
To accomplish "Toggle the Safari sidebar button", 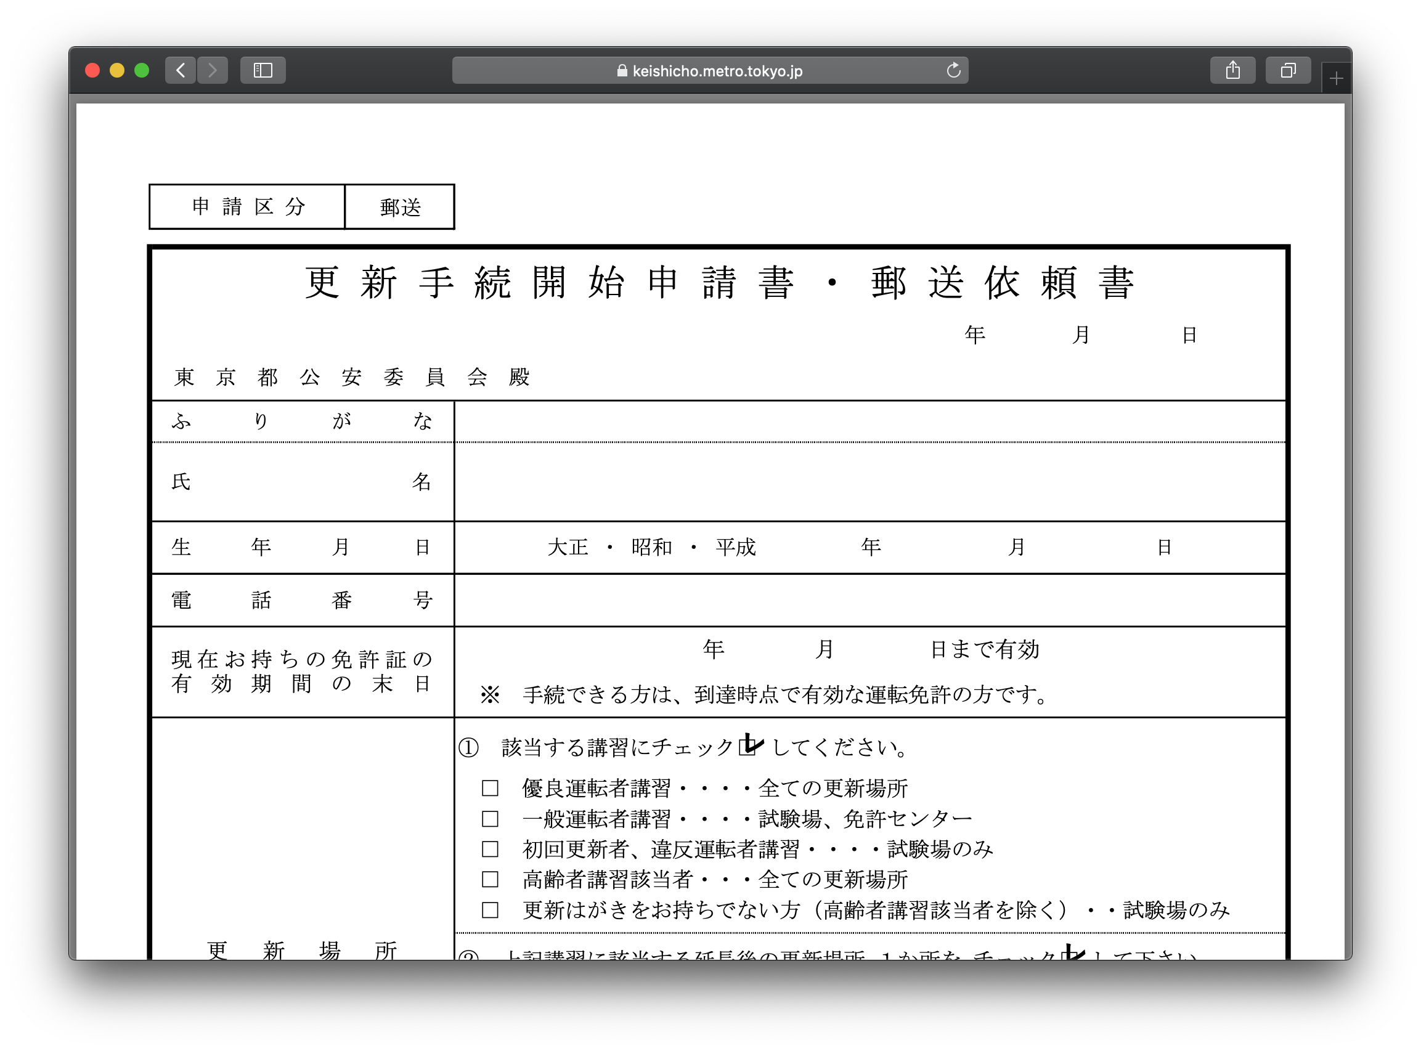I will [263, 70].
